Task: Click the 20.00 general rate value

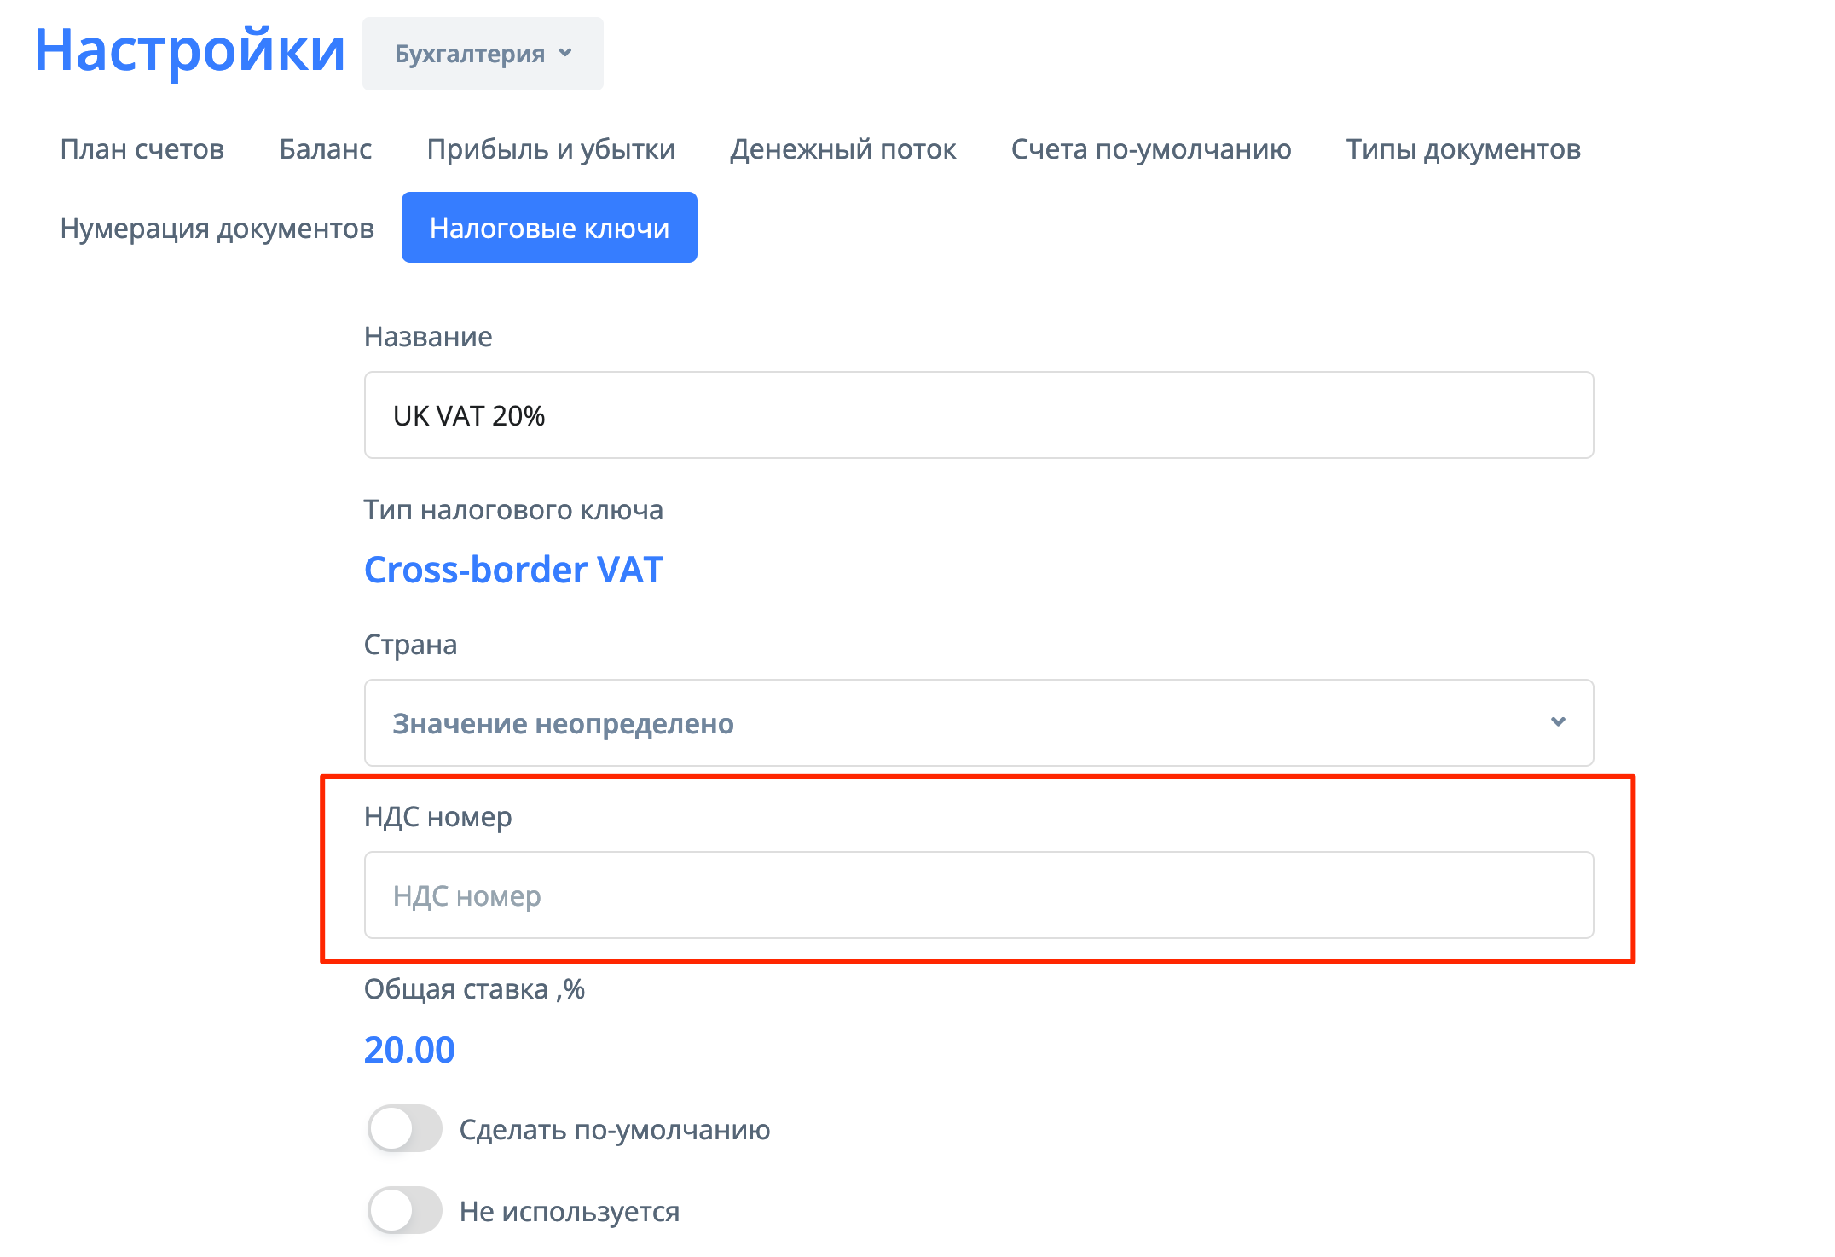Action: tap(409, 1050)
